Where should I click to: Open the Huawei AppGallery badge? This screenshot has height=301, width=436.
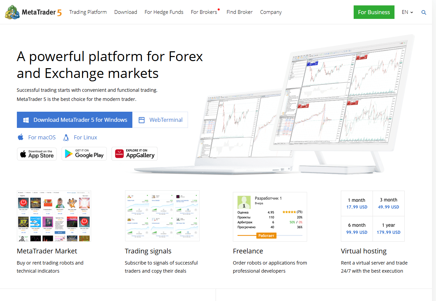[134, 154]
